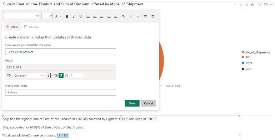275x140 pixels.
Task: Apply underline formatting
Action: (x=80, y=16)
